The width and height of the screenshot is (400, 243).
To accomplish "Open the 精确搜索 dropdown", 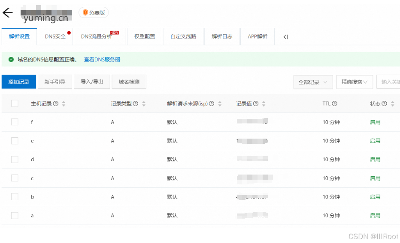I will click(x=355, y=82).
